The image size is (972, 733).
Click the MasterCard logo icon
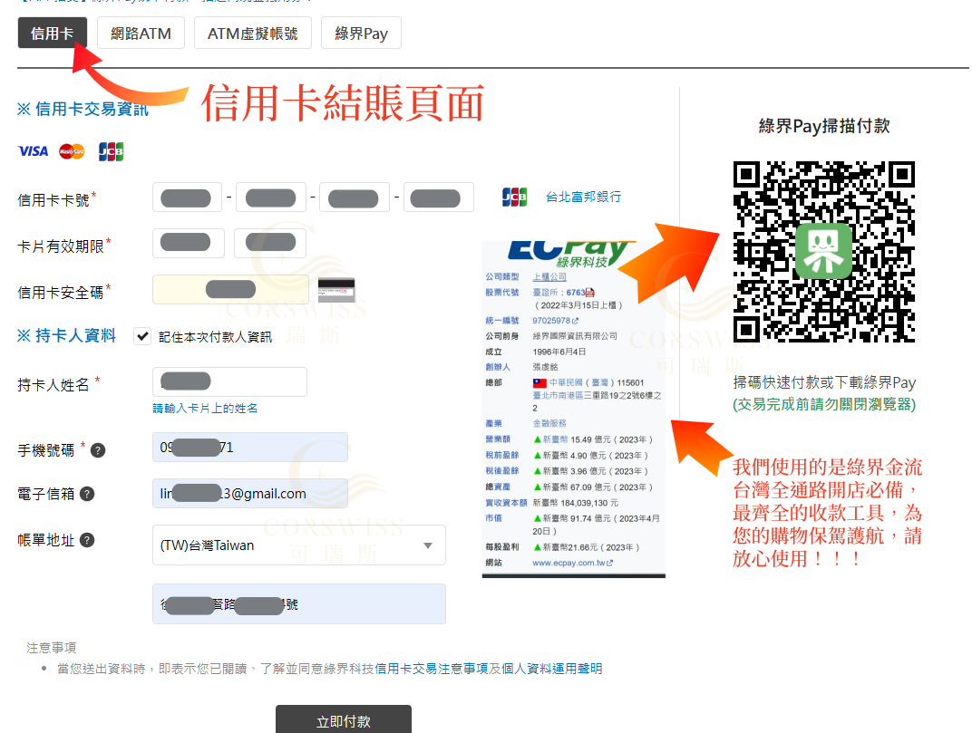72,151
